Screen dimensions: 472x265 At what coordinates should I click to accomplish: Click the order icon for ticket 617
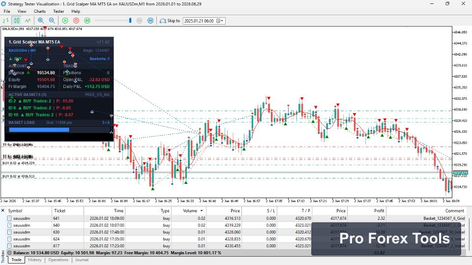tap(9, 246)
